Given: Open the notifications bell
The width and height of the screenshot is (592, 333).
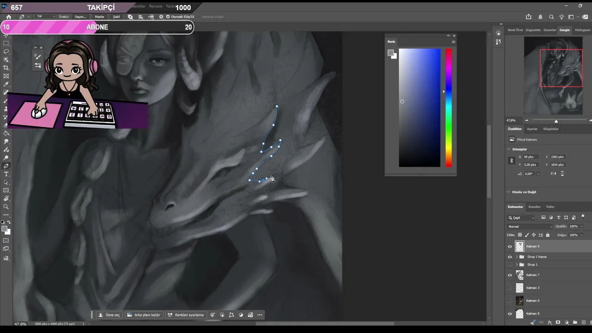Looking at the screenshot, I should (x=540, y=17).
